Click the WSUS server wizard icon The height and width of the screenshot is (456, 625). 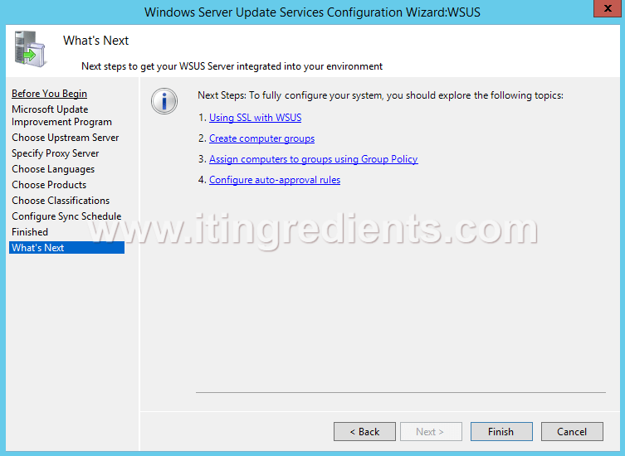click(x=30, y=49)
